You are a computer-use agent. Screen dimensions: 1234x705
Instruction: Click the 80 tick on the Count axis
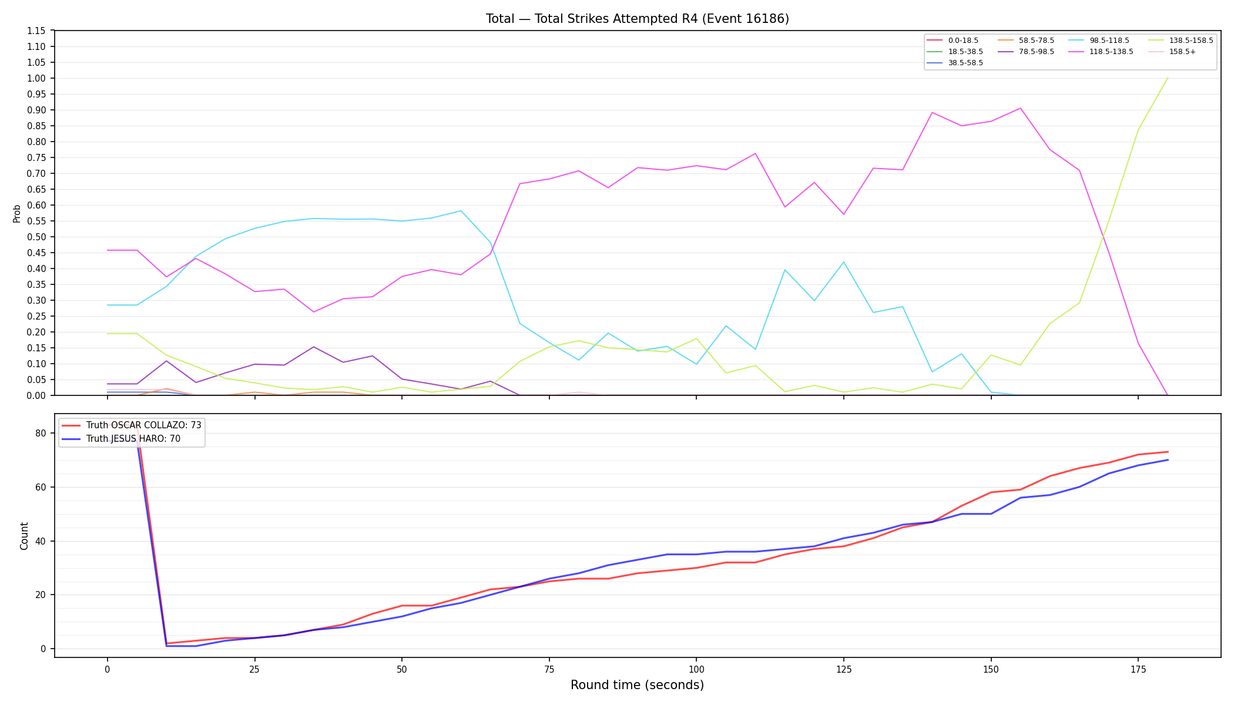(x=41, y=434)
